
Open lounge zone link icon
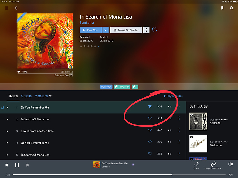[x=213, y=164]
